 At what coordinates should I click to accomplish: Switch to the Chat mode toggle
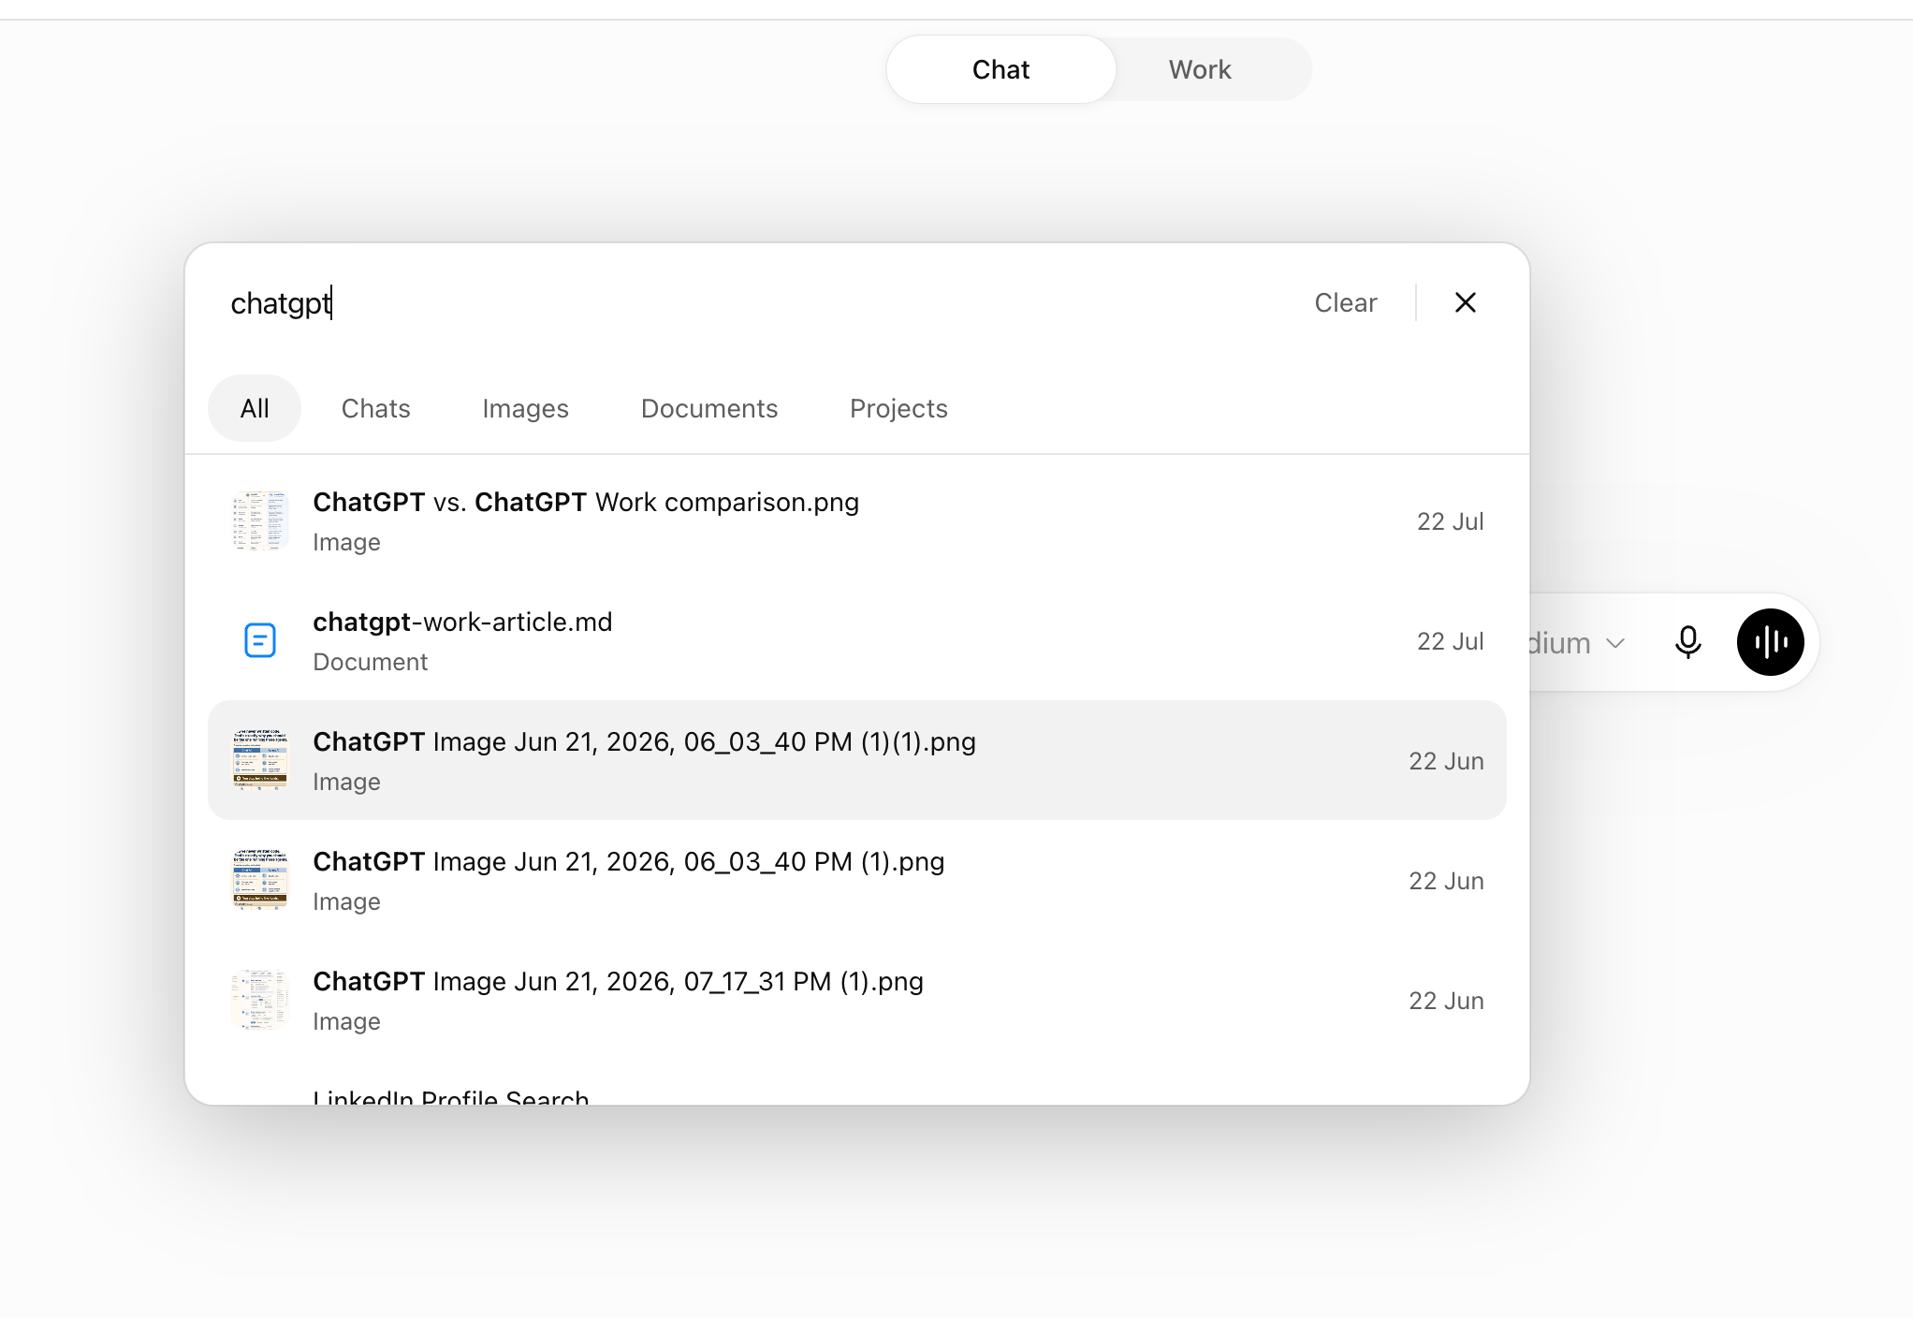click(1000, 69)
